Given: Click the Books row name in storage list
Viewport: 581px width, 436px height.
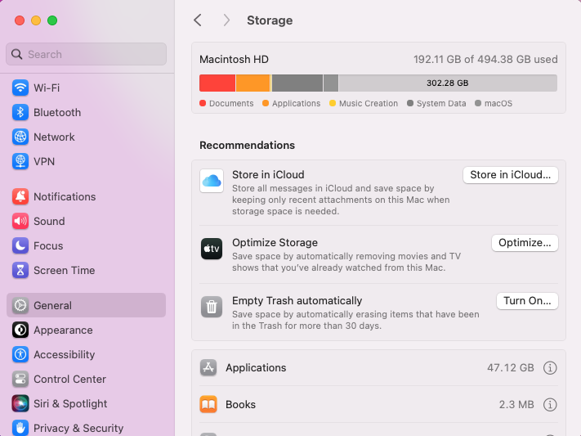Looking at the screenshot, I should click(241, 404).
